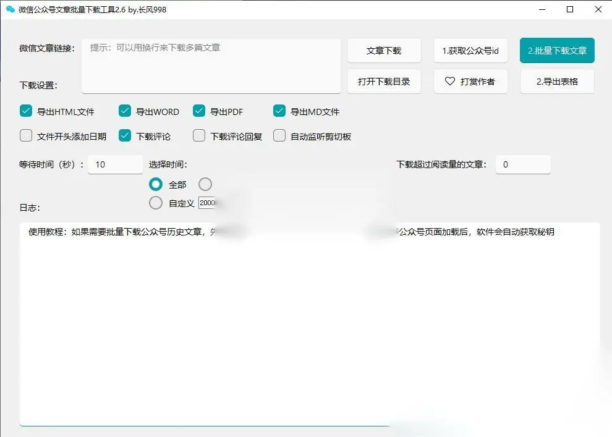Toggle the 导出WORD checkbox

click(x=125, y=111)
